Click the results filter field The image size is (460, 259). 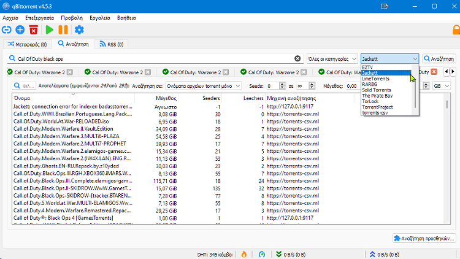coord(24,86)
